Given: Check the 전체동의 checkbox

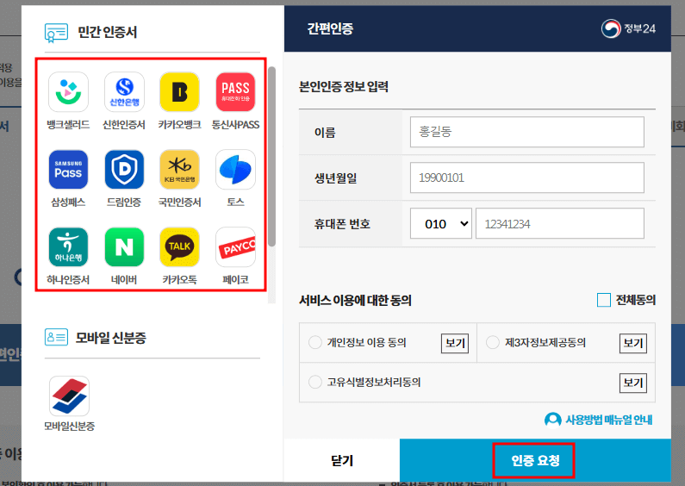Looking at the screenshot, I should pyautogui.click(x=604, y=300).
